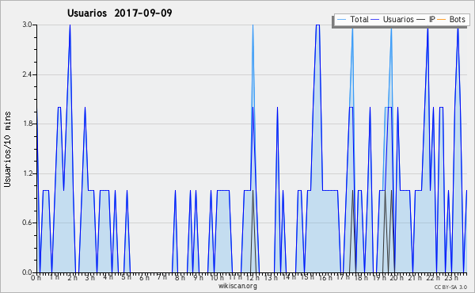Click the '12 h' x-axis label

pos(253,277)
